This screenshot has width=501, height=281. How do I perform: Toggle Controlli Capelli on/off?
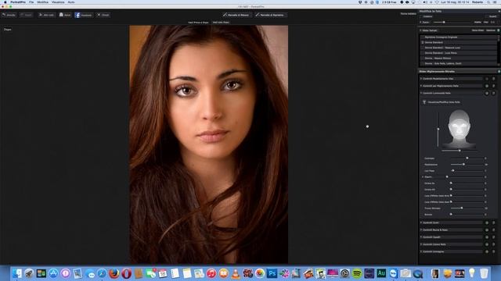point(487,237)
